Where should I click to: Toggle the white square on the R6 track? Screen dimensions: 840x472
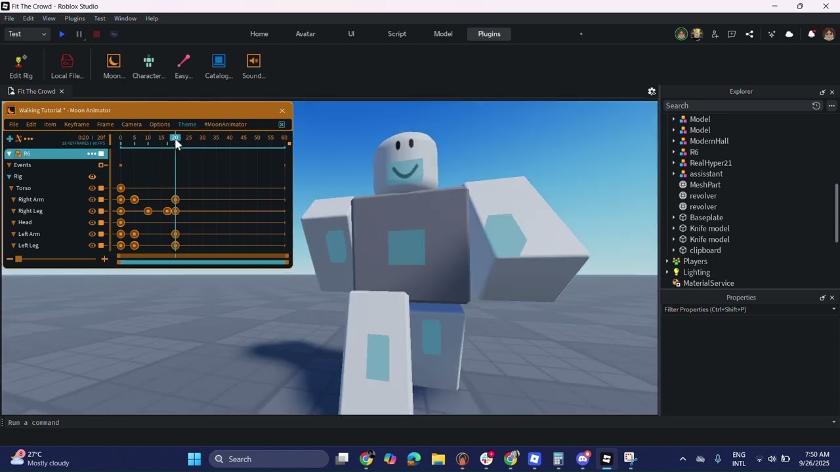101,153
